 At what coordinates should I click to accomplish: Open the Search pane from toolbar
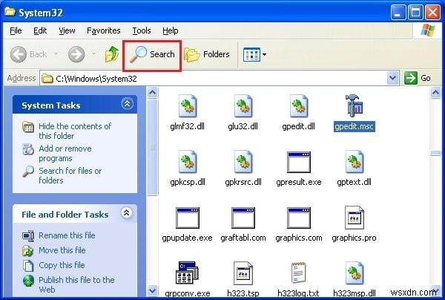point(152,56)
